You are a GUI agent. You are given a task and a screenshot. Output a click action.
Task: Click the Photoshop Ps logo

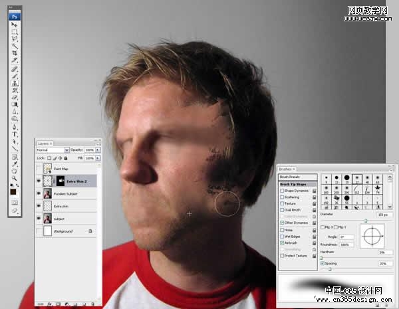click(15, 17)
